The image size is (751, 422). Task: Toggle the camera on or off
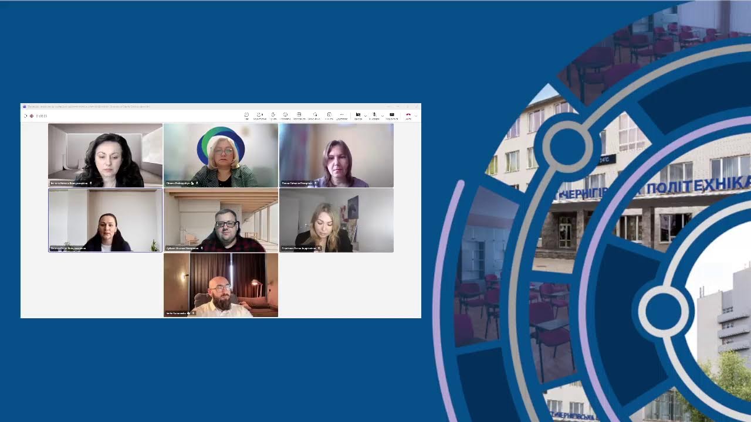click(358, 115)
